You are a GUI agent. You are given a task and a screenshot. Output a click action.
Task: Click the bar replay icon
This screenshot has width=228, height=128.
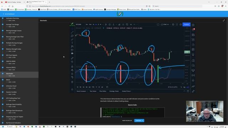click(131, 25)
